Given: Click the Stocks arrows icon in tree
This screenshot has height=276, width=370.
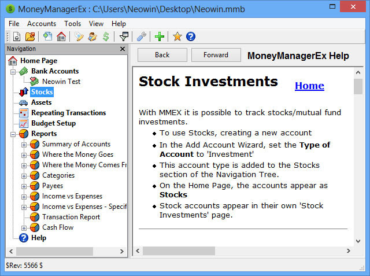Looking at the screenshot, I should (24, 92).
